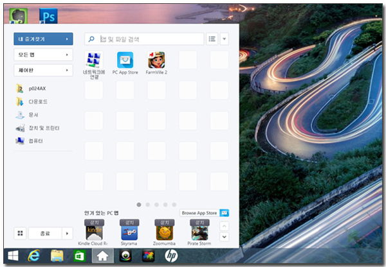Open the 모든 앱 menu
The width and height of the screenshot is (386, 267).
[43, 55]
